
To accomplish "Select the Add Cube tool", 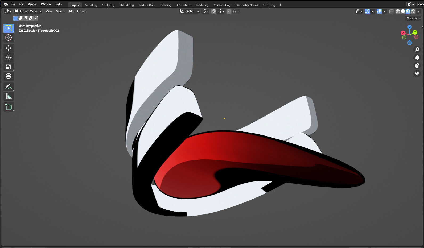I will tap(9, 107).
